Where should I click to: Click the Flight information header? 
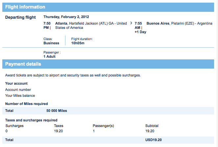click(x=25, y=7)
